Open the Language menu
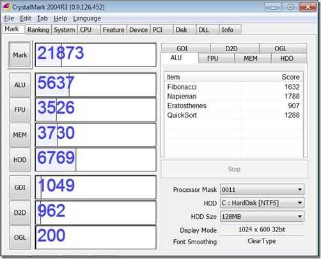The height and width of the screenshot is (259, 321). [87, 19]
